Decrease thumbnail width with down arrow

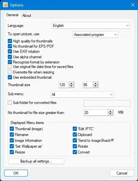click(x=71, y=86)
